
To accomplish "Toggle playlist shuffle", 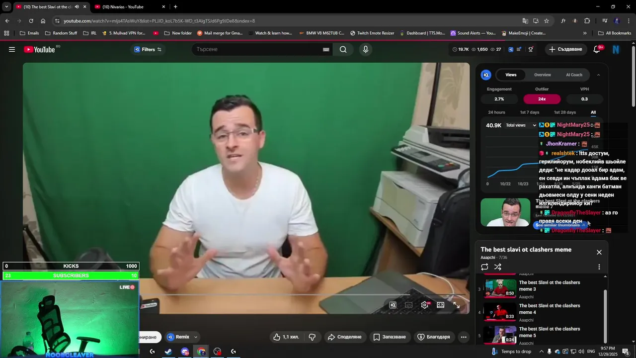I will point(497,267).
